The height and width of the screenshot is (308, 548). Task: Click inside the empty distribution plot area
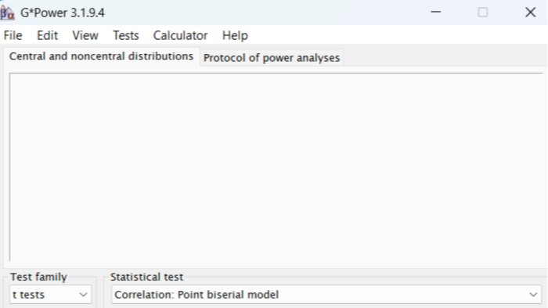276,167
